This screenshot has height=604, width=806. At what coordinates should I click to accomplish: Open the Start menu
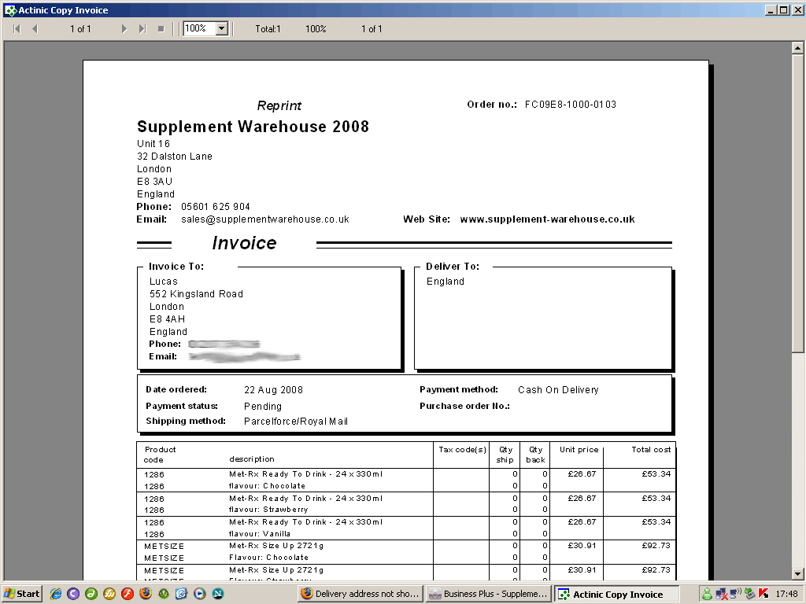click(22, 594)
